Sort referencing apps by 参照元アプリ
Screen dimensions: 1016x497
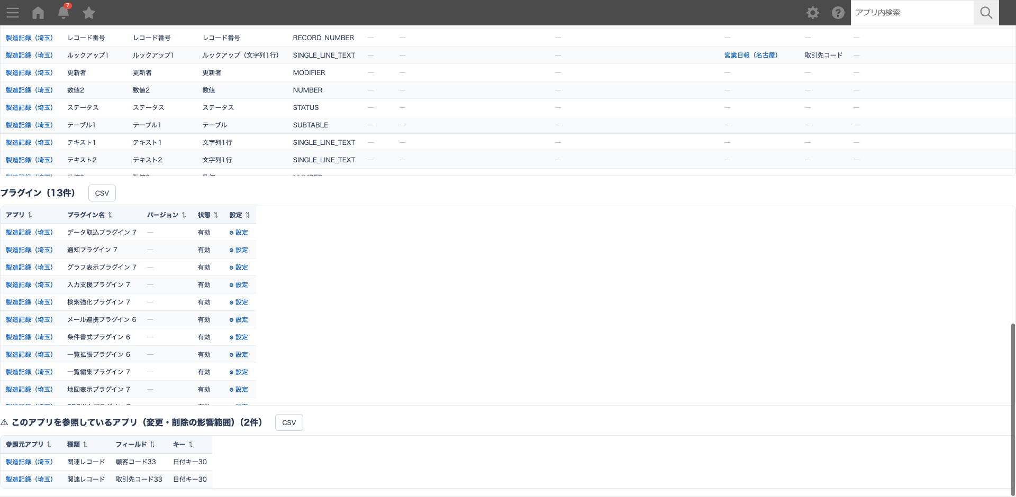[29, 444]
